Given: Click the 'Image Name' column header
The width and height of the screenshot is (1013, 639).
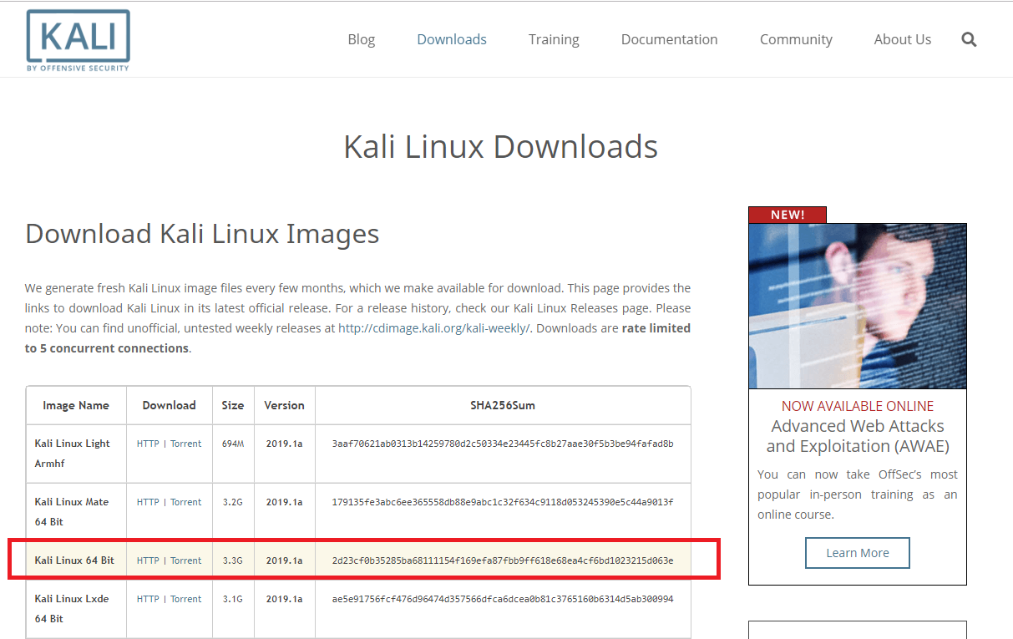Looking at the screenshot, I should click(x=76, y=405).
